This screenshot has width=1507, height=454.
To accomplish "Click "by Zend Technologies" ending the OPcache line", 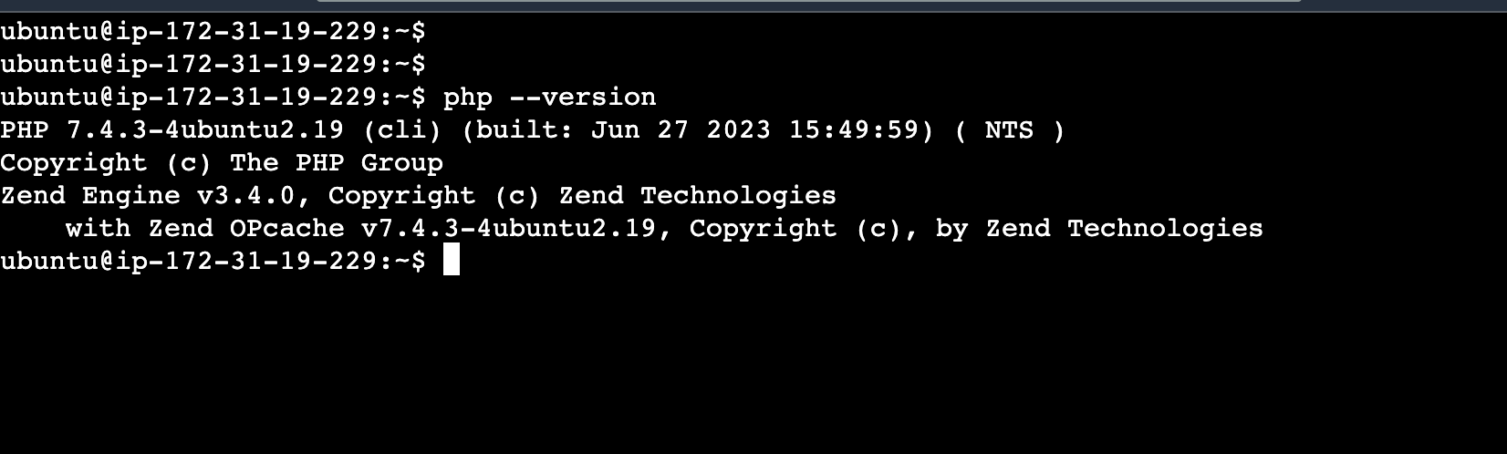I will [1099, 228].
